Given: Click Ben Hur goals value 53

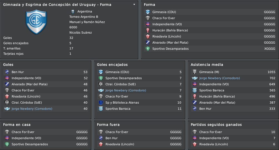Looking at the screenshot, I should (86, 72).
